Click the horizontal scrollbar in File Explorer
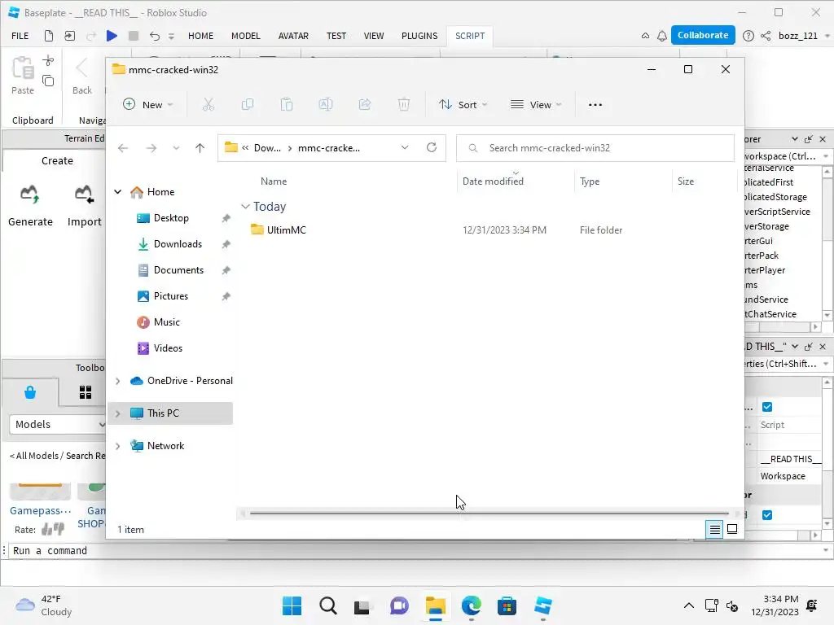Image resolution: width=834 pixels, height=625 pixels. pyautogui.click(x=489, y=514)
